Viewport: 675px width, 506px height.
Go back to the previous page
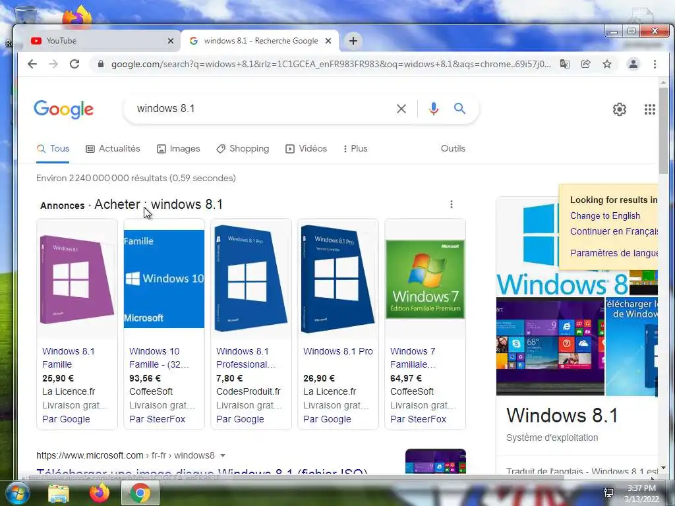[x=32, y=64]
